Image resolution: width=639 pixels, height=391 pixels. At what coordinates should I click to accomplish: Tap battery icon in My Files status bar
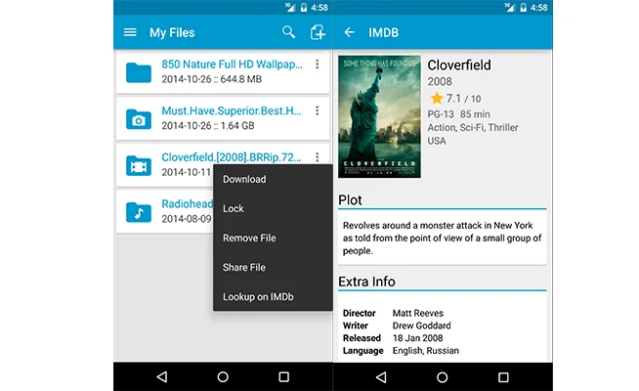(304, 8)
